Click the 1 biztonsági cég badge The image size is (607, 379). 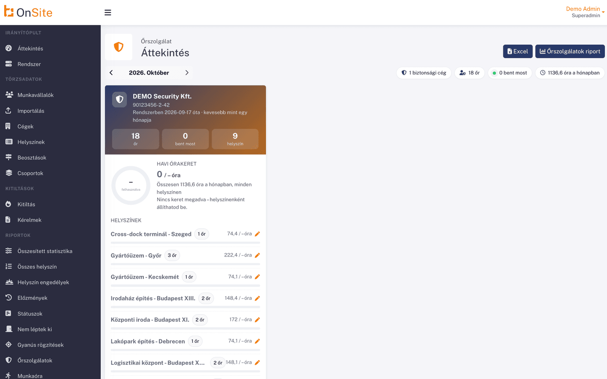[424, 73]
